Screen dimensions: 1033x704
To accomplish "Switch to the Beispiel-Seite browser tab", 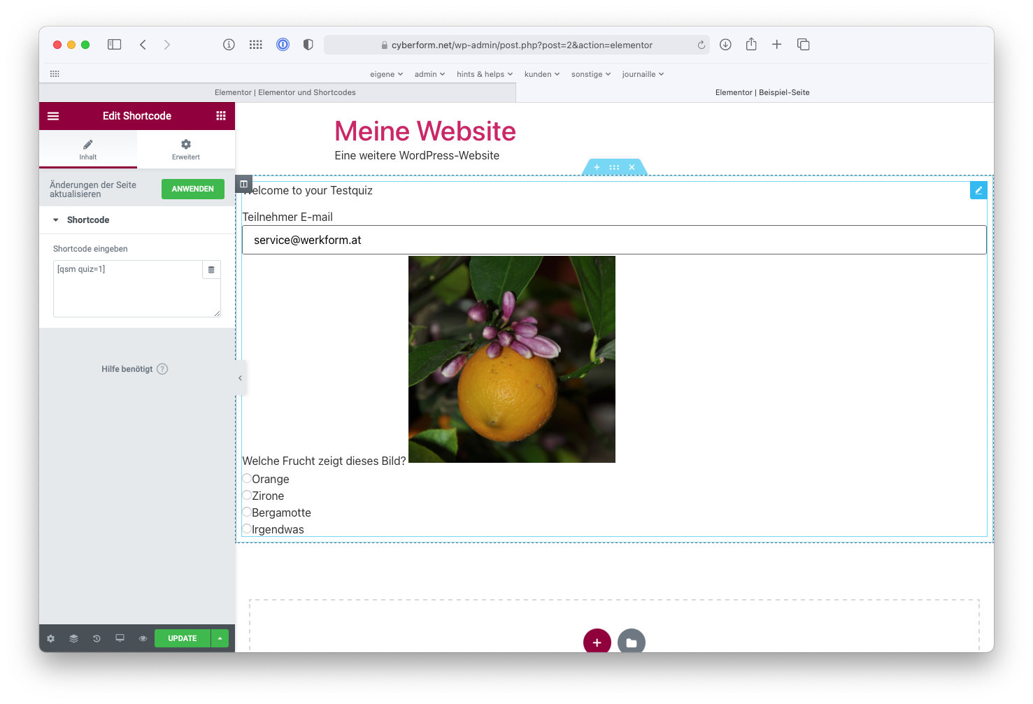I will tap(755, 92).
